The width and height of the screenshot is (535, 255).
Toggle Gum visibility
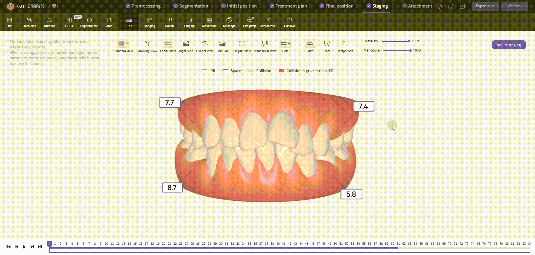(x=310, y=46)
